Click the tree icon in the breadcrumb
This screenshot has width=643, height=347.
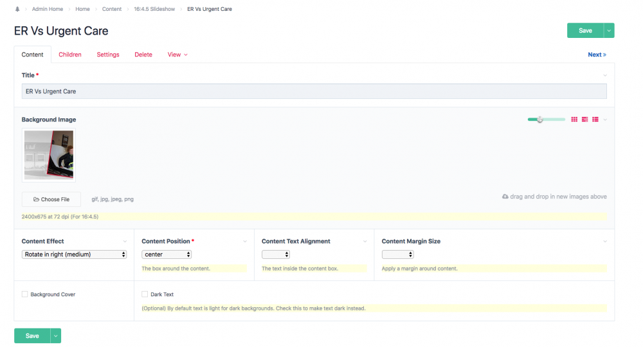(x=17, y=9)
